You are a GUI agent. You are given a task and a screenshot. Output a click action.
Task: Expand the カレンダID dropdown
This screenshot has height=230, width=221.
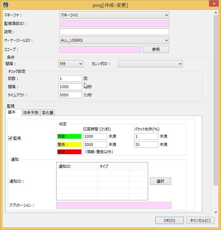150,64
